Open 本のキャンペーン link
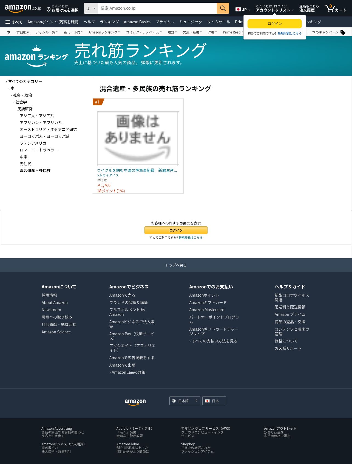 tap(325, 32)
